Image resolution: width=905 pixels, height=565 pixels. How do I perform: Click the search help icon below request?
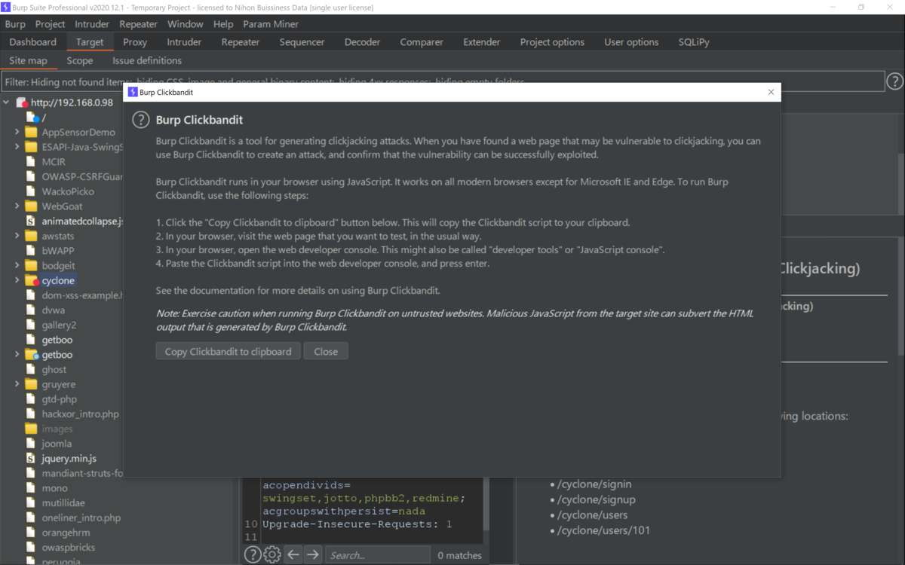[x=253, y=555]
